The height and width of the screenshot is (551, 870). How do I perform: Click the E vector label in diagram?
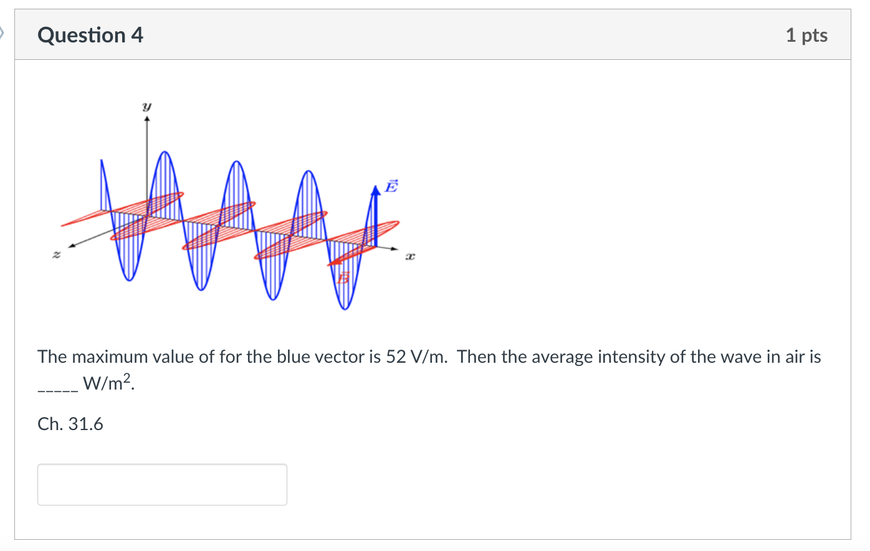pos(391,186)
